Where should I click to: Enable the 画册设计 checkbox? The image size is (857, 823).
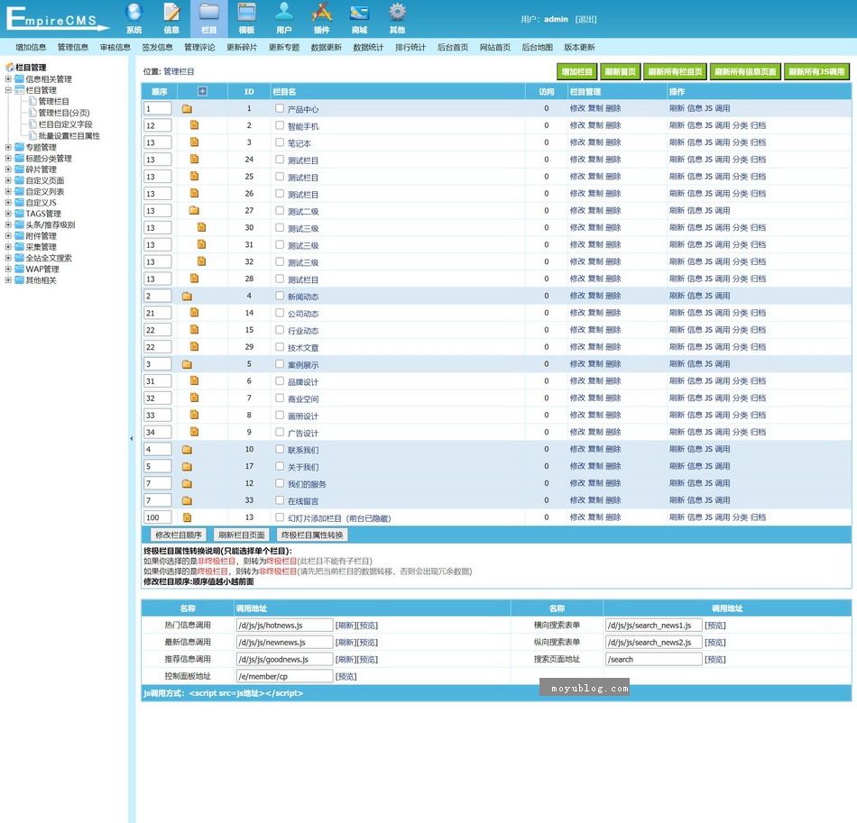click(x=280, y=415)
